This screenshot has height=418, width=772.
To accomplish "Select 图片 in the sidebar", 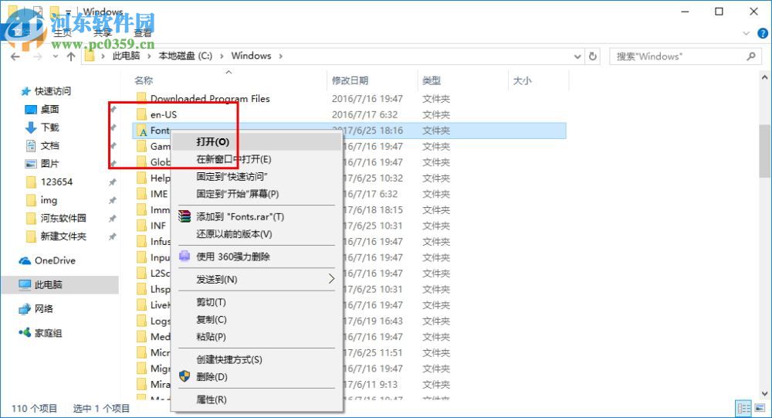I will point(49,164).
